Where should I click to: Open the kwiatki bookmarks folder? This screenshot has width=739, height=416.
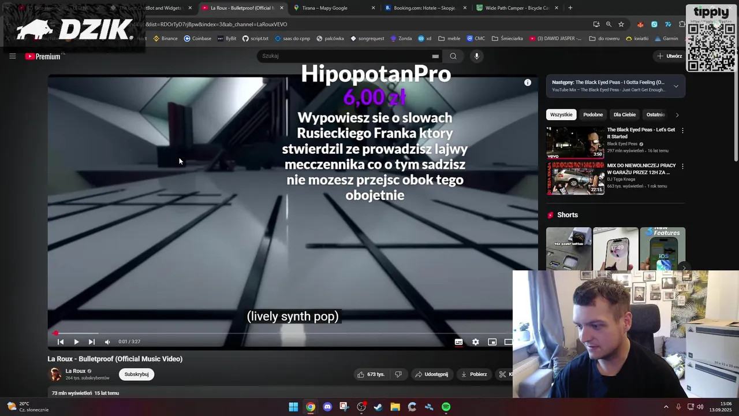point(637,39)
